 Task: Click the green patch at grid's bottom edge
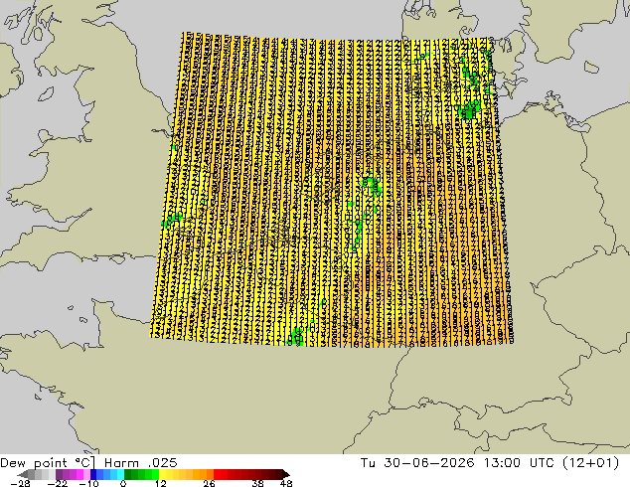(x=296, y=337)
